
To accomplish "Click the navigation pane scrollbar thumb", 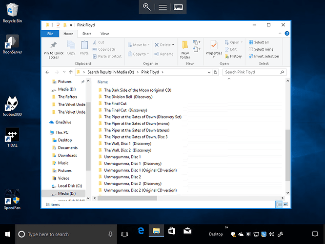I will 88,136.
